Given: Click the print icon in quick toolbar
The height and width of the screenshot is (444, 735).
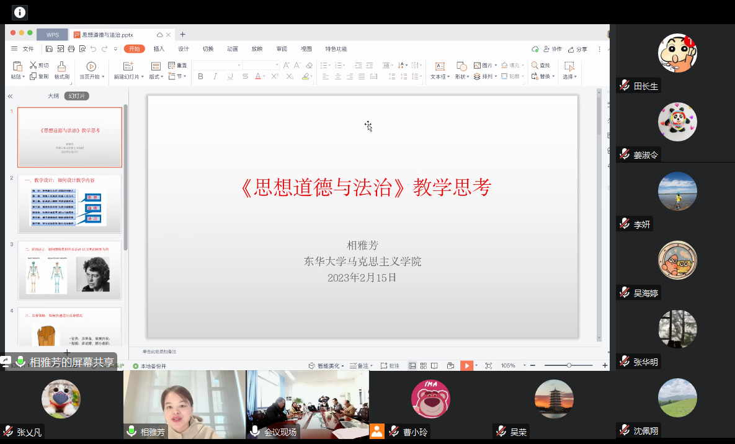Looking at the screenshot, I should coord(71,49).
